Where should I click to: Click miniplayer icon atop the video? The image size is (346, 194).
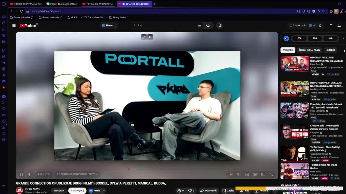[144, 37]
